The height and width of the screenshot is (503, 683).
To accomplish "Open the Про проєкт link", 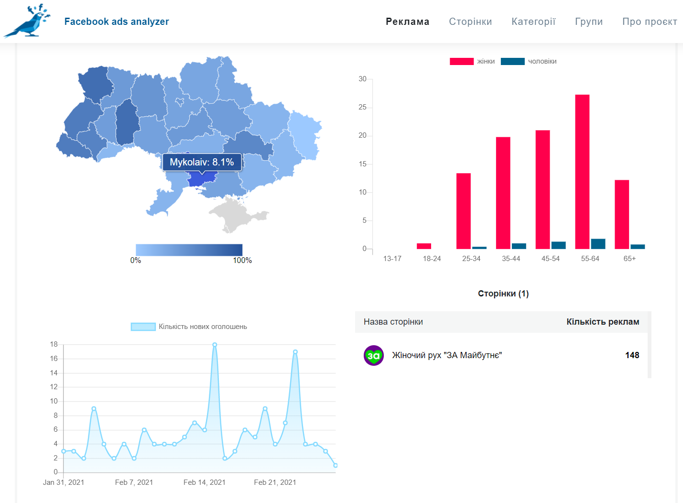I will pyautogui.click(x=650, y=22).
